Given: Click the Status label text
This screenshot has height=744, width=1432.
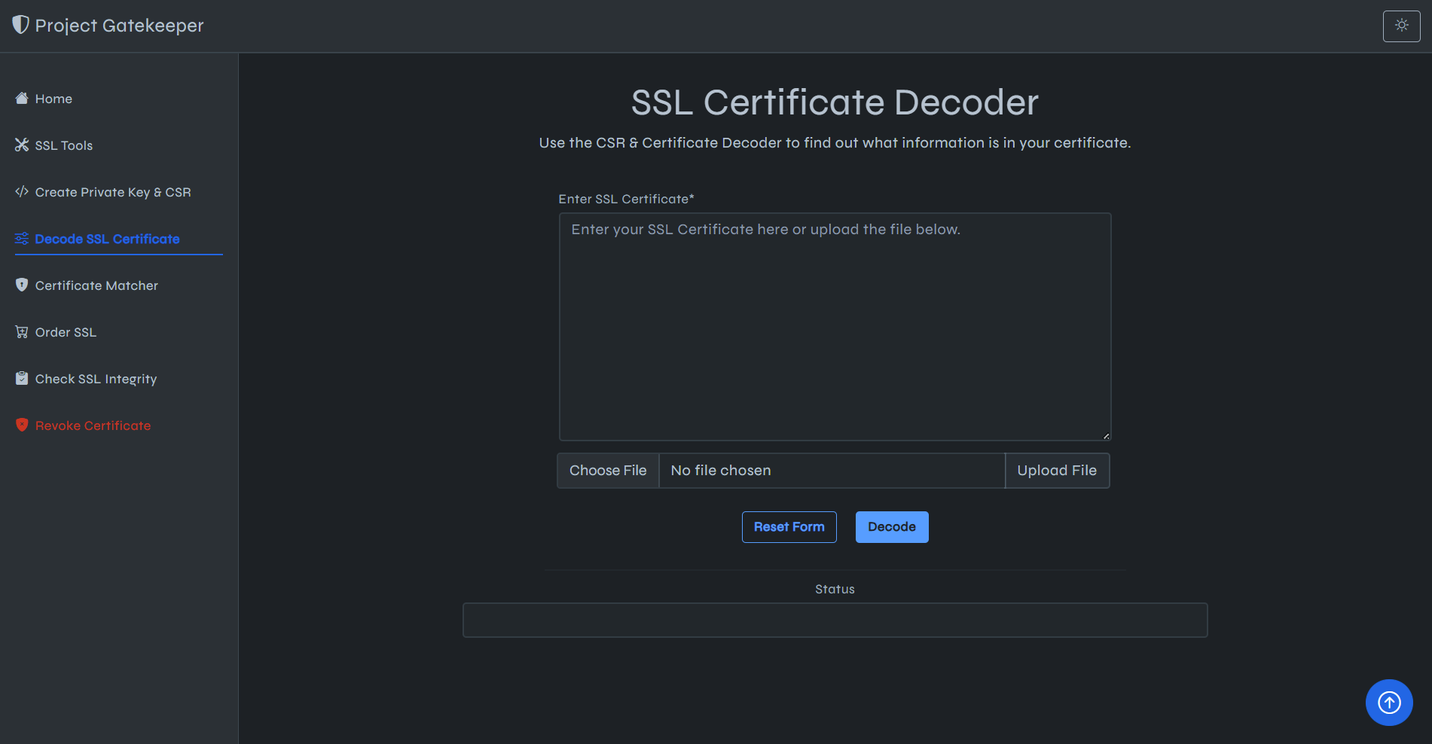Looking at the screenshot, I should (x=835, y=589).
